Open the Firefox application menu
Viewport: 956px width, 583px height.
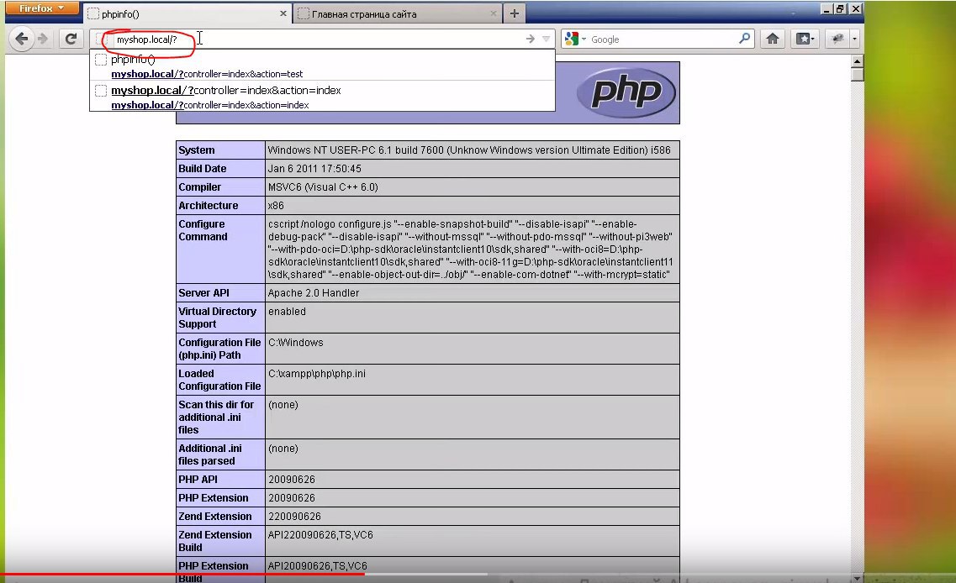[41, 8]
